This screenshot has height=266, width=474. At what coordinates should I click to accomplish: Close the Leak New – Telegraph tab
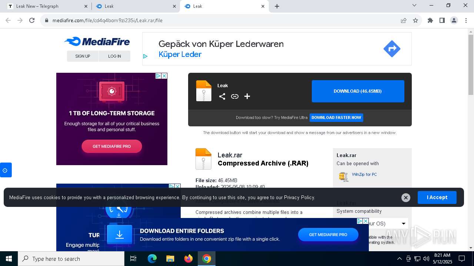(x=86, y=6)
